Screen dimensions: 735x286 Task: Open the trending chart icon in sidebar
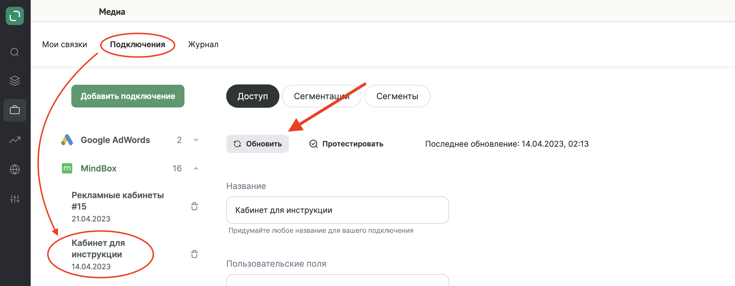coord(15,140)
